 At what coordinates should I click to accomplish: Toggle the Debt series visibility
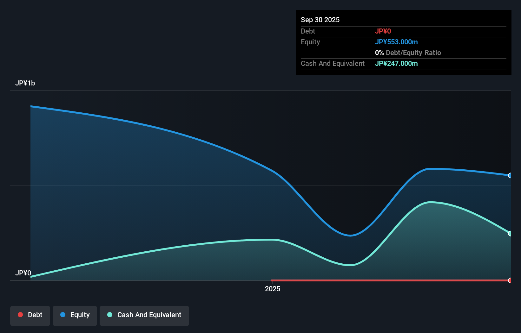pos(30,315)
